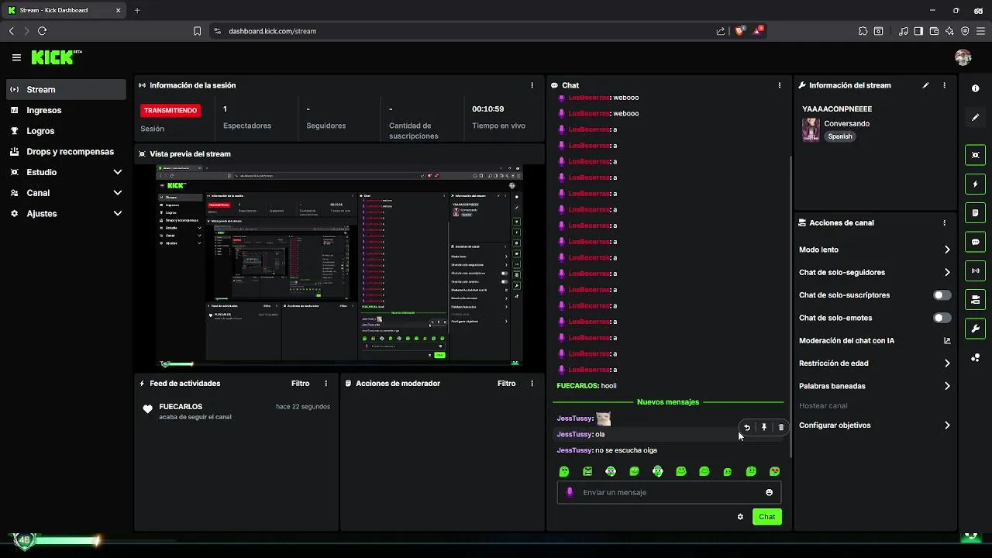The width and height of the screenshot is (992, 558).
Task: Click the server stack icon in the right sidebar
Action: tap(975, 299)
